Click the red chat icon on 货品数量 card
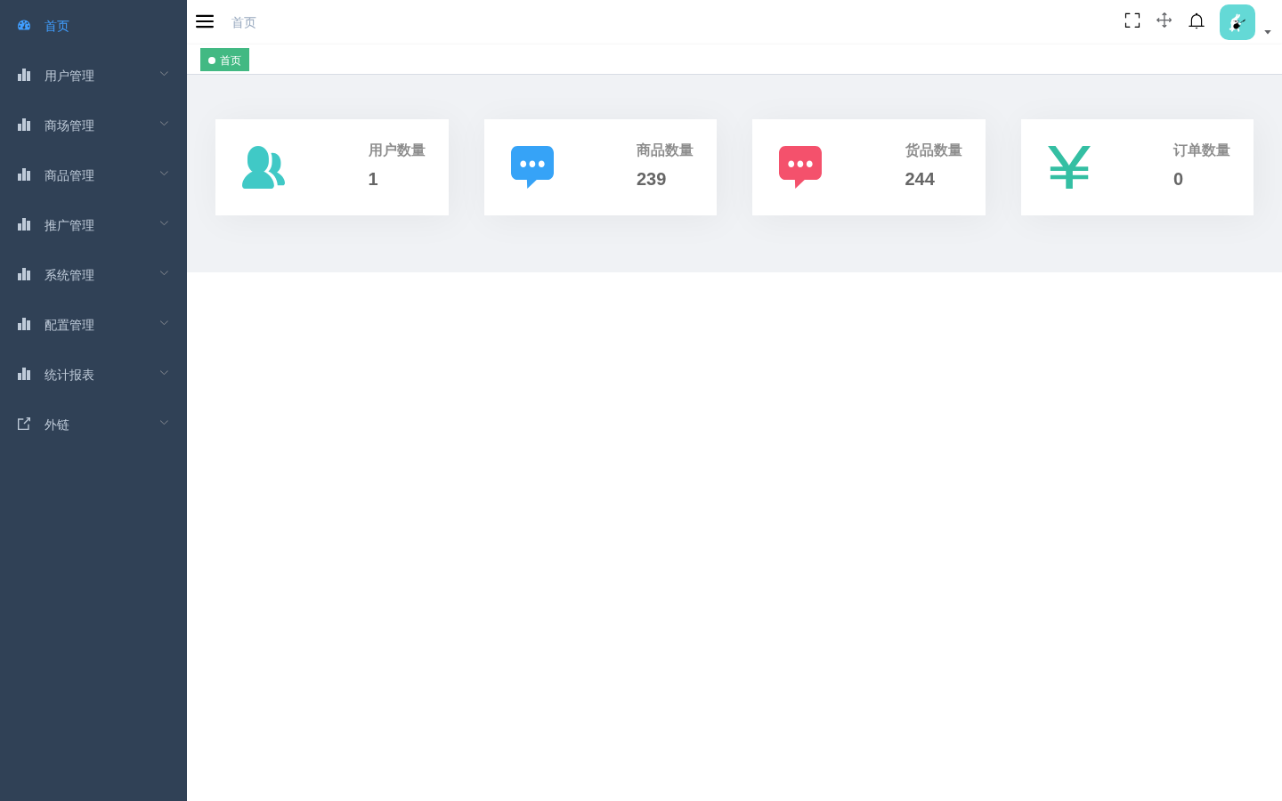Screen dimensions: 1282x801 point(800,167)
